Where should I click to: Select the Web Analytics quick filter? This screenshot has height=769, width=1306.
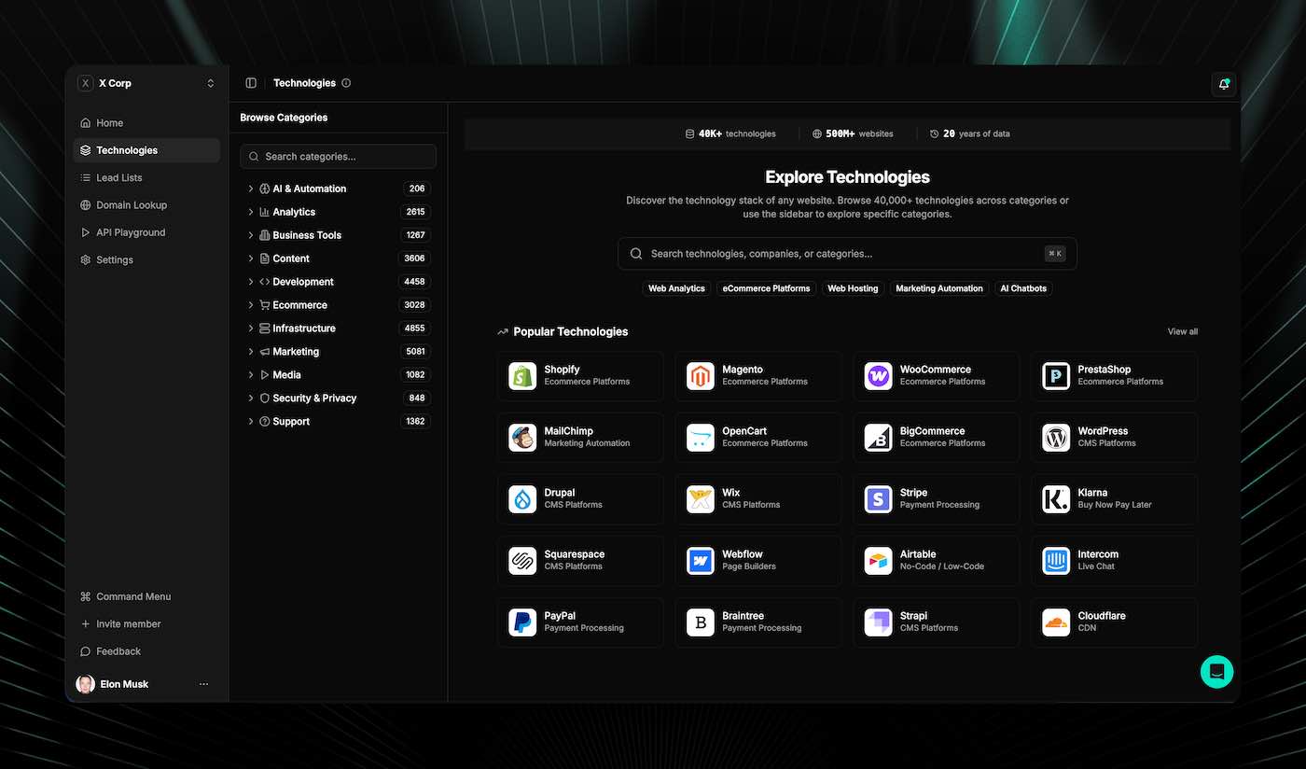(x=676, y=288)
